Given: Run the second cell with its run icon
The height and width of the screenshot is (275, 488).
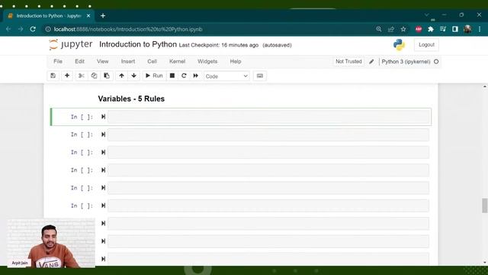Looking at the screenshot, I should (x=104, y=134).
